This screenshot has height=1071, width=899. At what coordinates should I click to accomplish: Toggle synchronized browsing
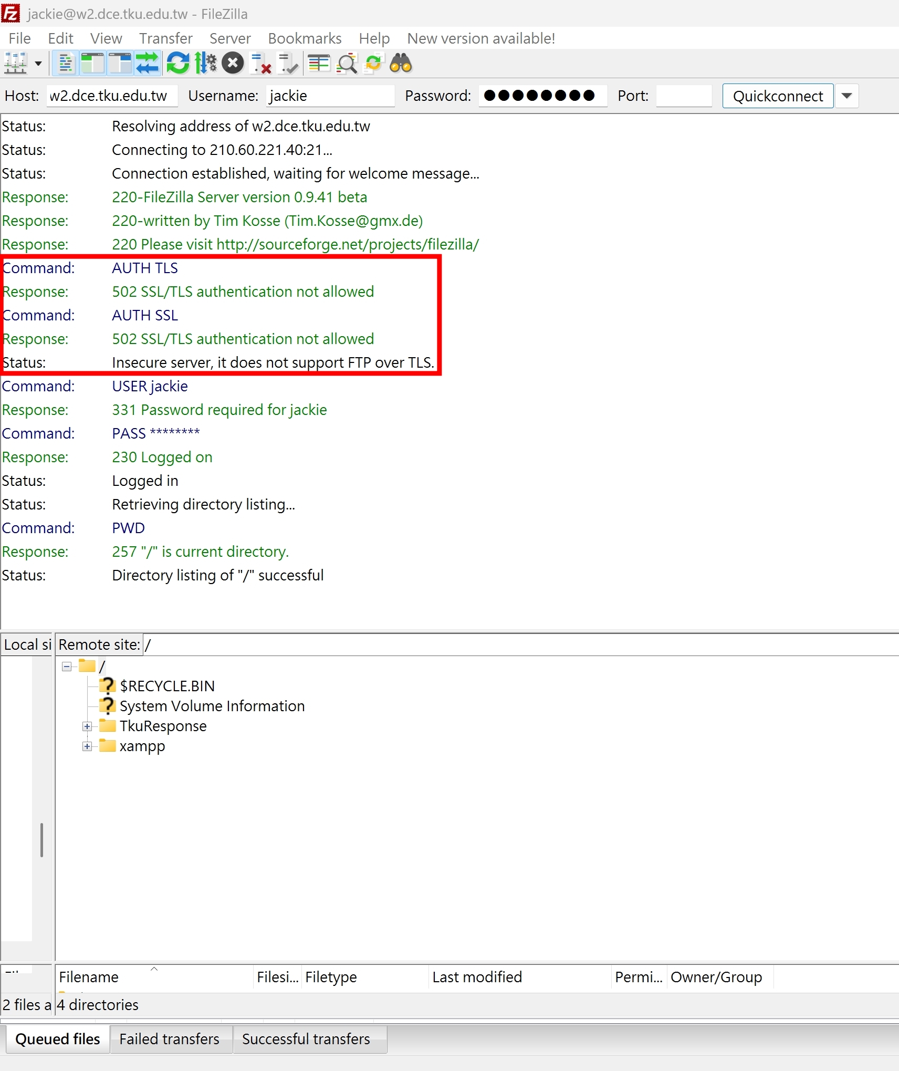(374, 64)
